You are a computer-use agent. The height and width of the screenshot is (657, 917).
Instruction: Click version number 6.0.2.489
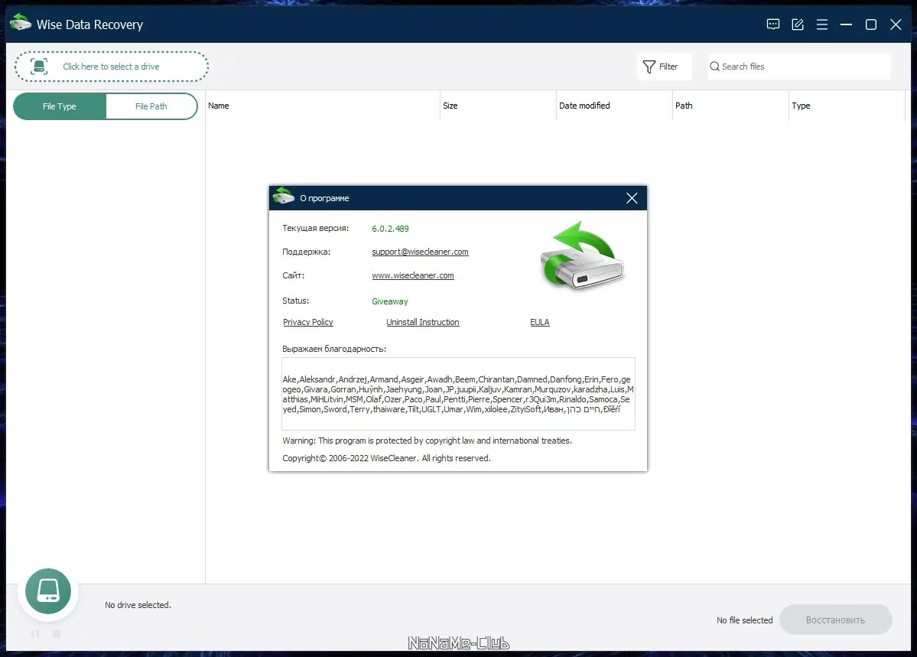[390, 229]
